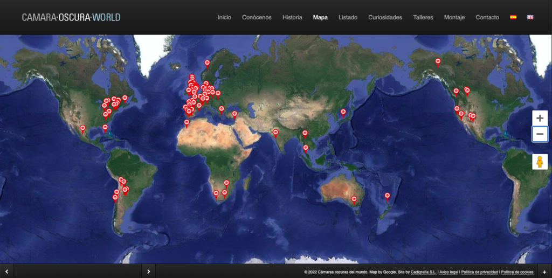Screen dimensions: 552x278
Task: Click the left arrow in bottom bar
Action: (6, 272)
